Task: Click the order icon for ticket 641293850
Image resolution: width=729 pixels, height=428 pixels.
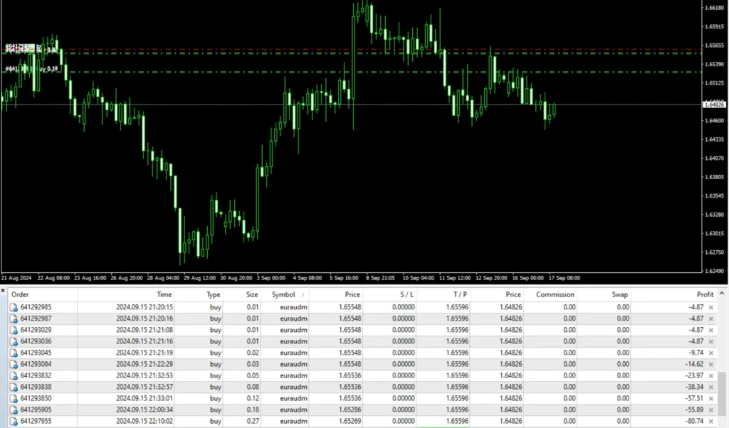Action: [14, 398]
